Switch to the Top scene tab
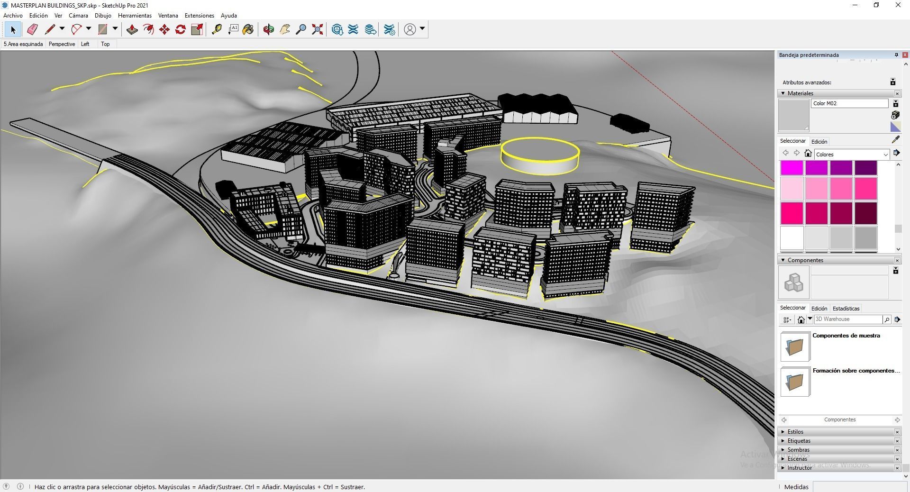 (105, 44)
